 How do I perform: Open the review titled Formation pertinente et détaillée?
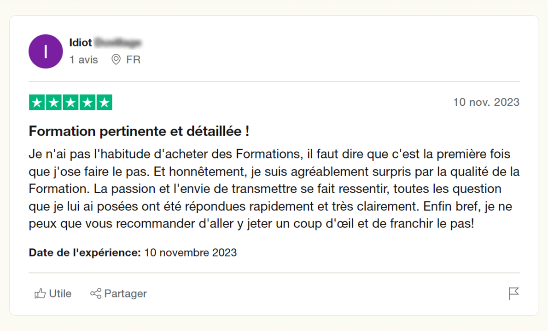139,131
